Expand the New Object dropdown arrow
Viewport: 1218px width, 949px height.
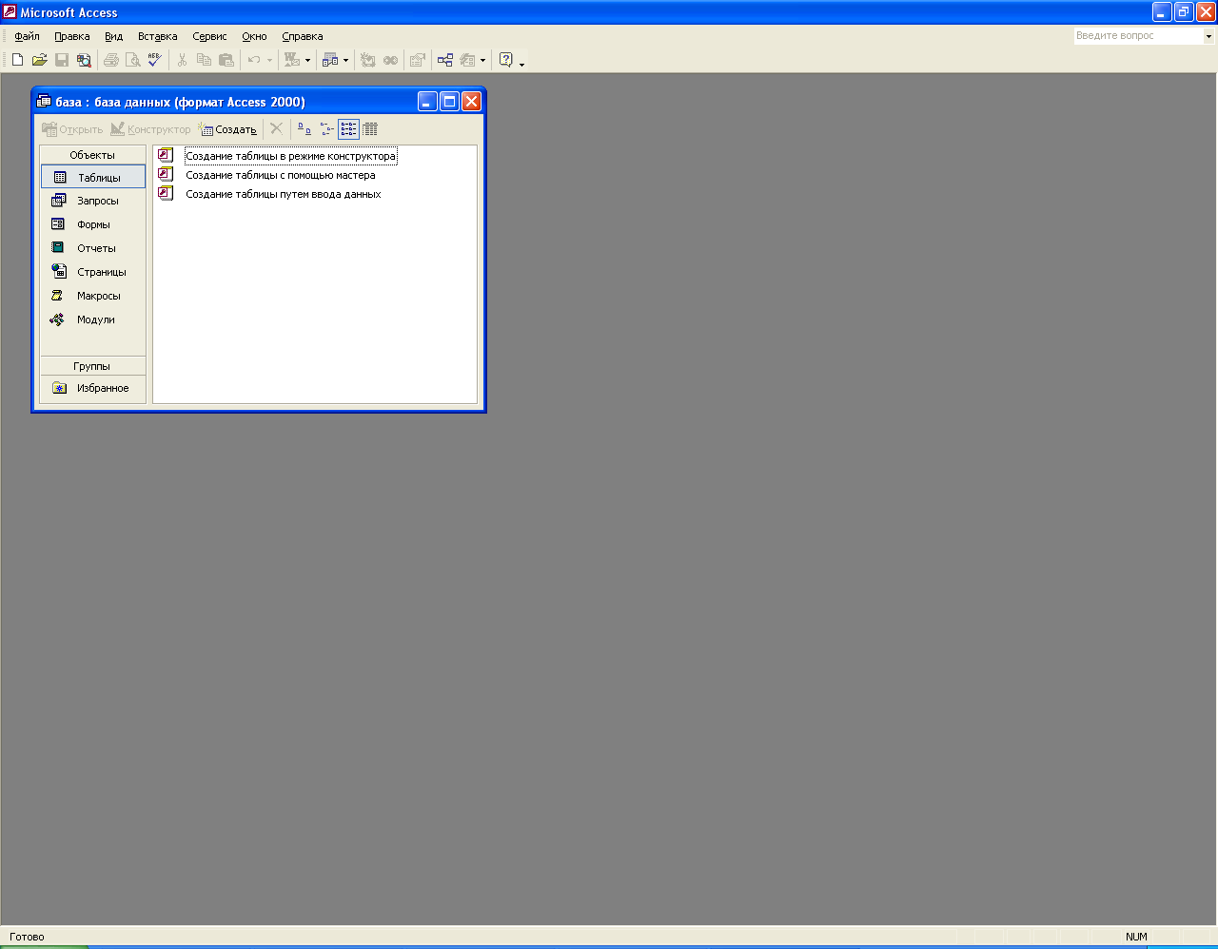(x=482, y=60)
